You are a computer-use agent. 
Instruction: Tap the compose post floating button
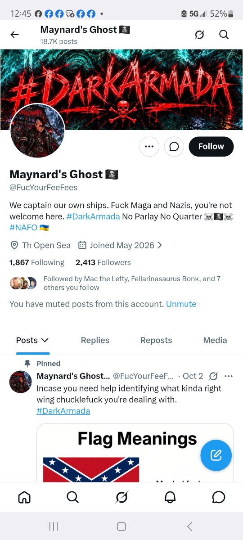pos(216,455)
